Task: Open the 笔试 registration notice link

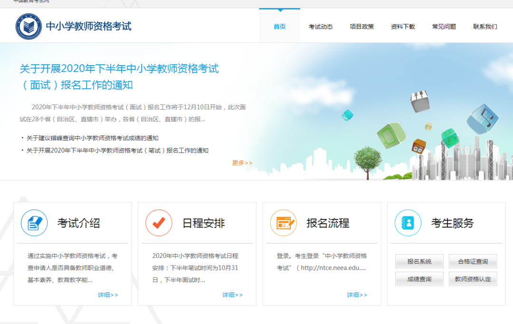Action: coord(117,151)
